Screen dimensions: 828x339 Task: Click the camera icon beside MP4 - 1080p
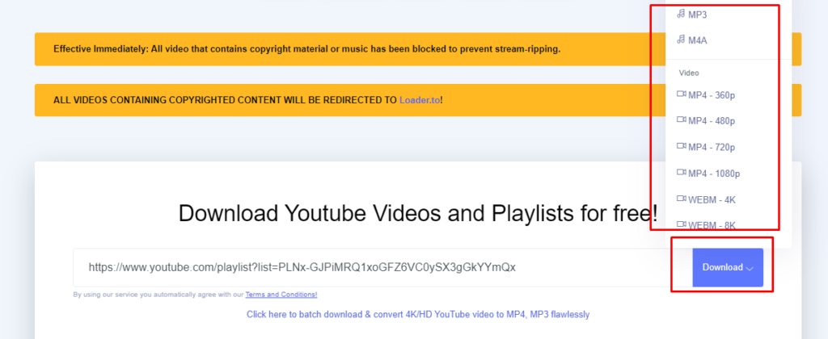pyautogui.click(x=681, y=173)
